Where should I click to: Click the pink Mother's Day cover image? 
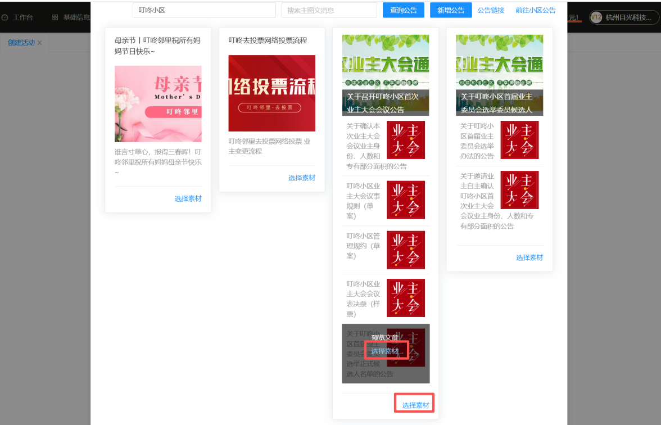pyautogui.click(x=158, y=104)
